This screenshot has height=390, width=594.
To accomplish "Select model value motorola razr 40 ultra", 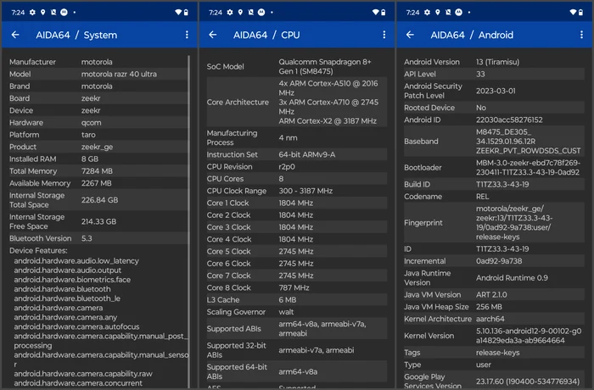I will tap(119, 75).
